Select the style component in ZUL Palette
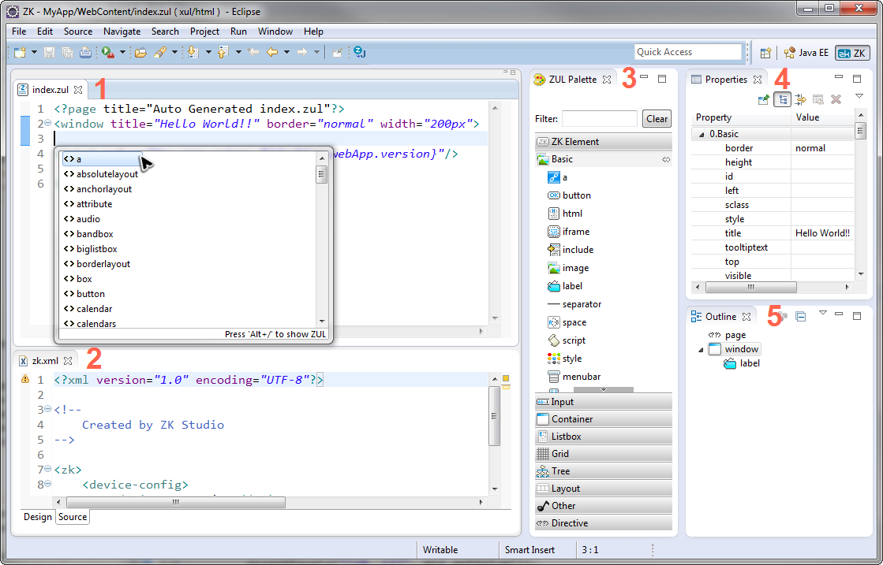 [x=564, y=359]
